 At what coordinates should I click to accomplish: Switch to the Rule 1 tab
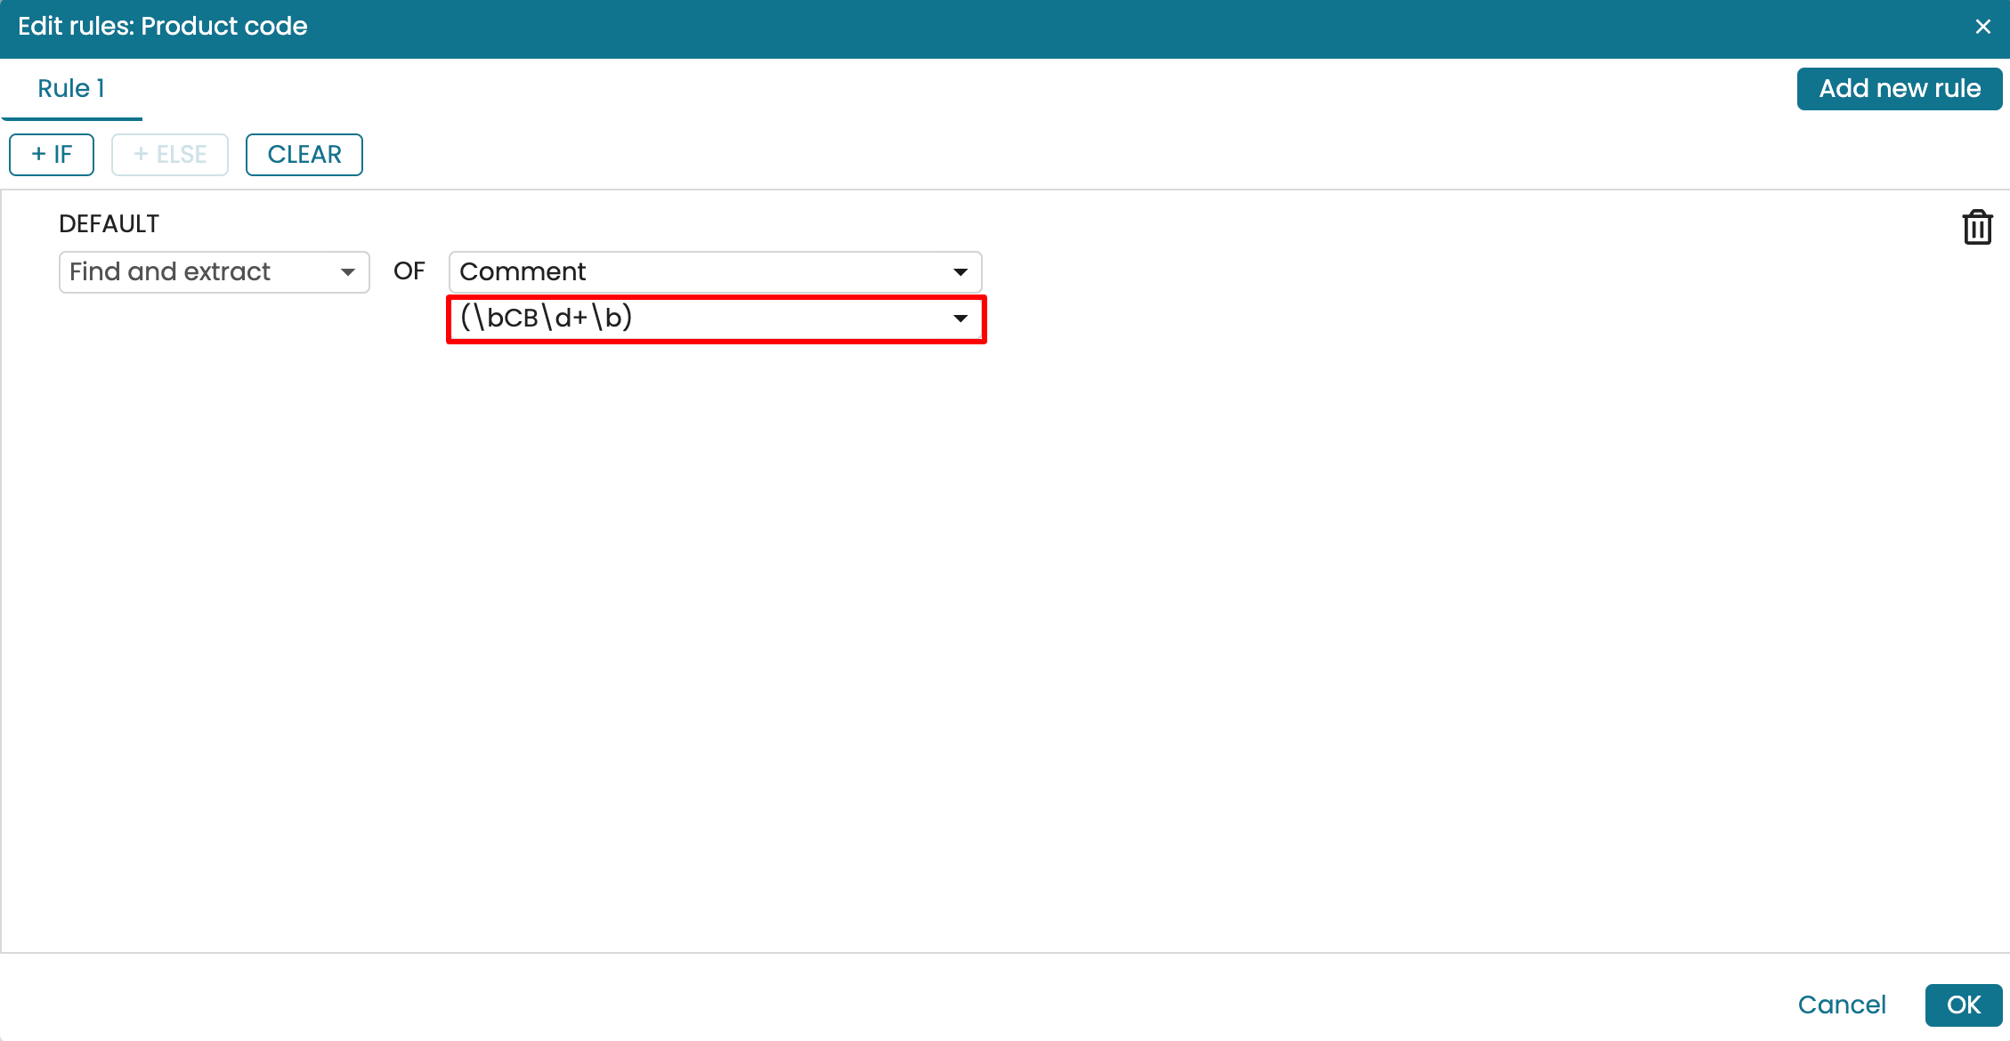pos(71,89)
